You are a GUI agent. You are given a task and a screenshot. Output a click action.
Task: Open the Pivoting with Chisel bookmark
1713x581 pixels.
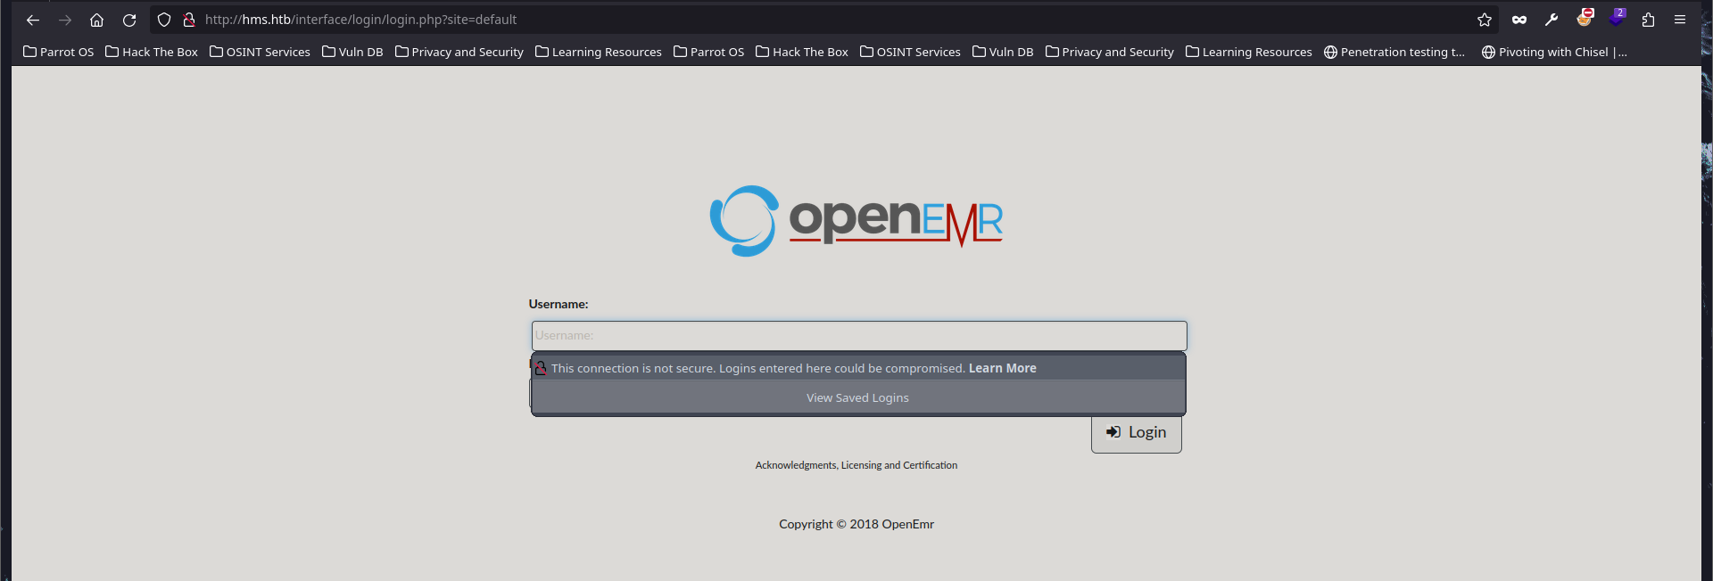tap(1554, 52)
